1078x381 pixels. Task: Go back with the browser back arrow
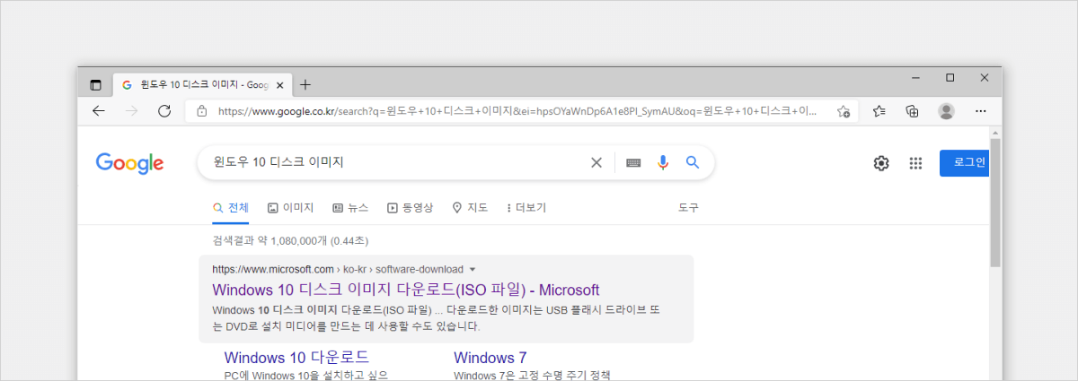[x=99, y=111]
